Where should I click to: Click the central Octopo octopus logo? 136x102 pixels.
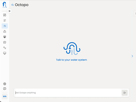[72, 48]
